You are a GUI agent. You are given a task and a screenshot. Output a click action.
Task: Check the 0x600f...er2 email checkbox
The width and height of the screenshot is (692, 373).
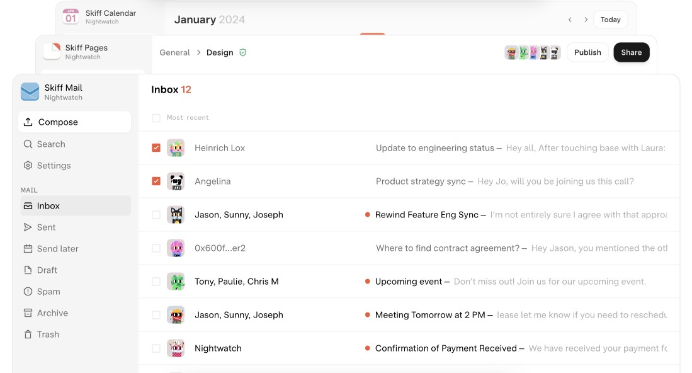point(156,248)
